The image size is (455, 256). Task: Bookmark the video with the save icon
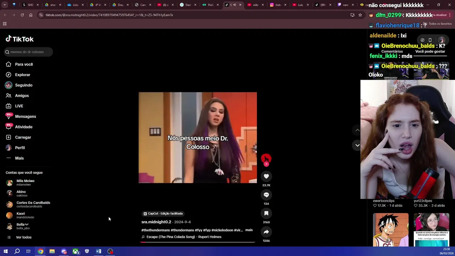266,213
